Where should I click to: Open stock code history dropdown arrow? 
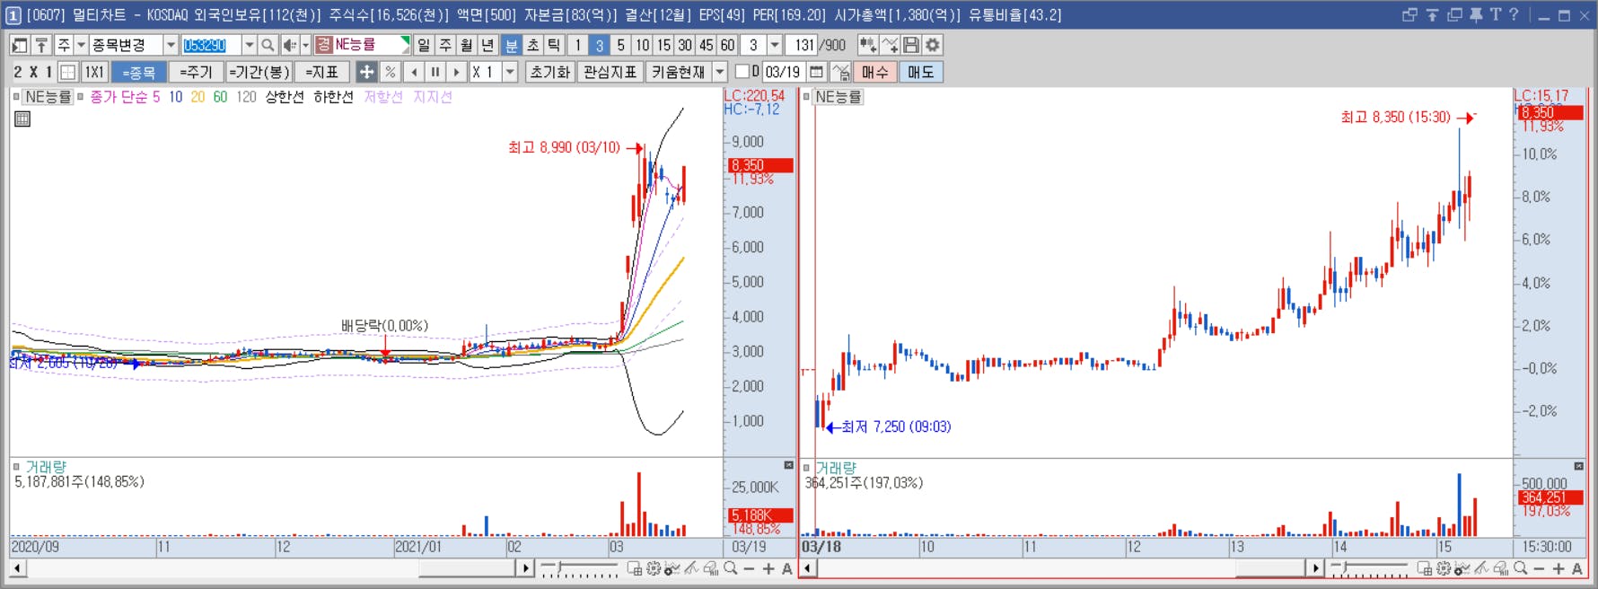click(x=249, y=45)
